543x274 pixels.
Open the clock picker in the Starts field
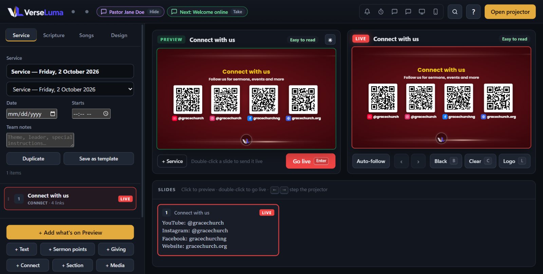(x=106, y=114)
